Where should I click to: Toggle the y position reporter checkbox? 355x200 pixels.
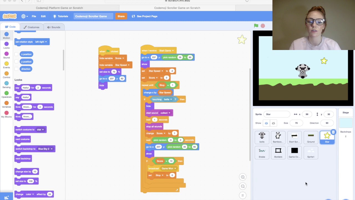[x=16, y=62]
